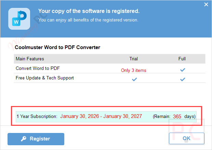Click the 'Main Features' column header
The width and height of the screenshot is (212, 150).
click(30, 59)
